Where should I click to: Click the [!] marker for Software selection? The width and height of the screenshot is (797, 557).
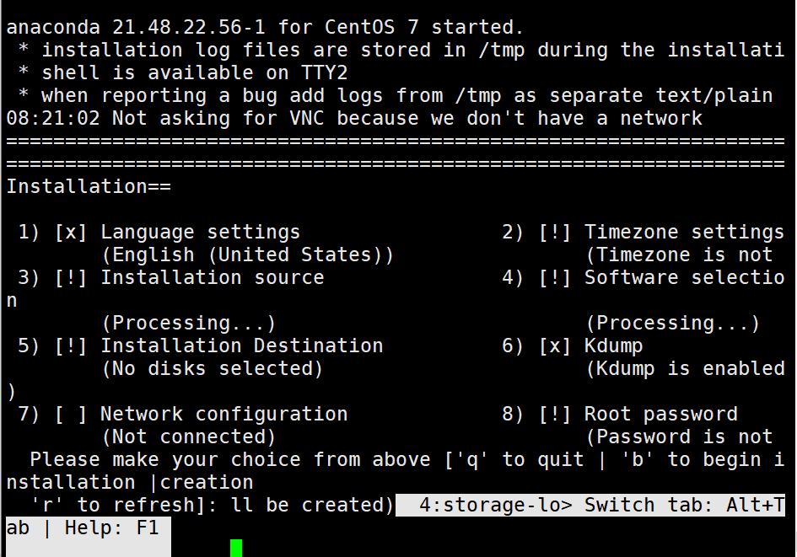(555, 278)
